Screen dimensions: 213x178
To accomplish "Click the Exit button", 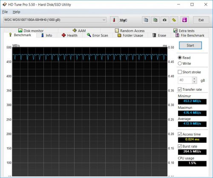I will [x=201, y=20].
